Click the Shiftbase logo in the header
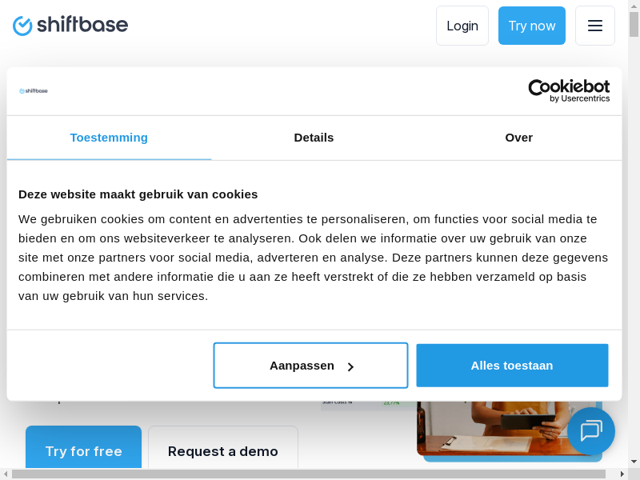Screen dimensions: 640x480 [x=70, y=26]
